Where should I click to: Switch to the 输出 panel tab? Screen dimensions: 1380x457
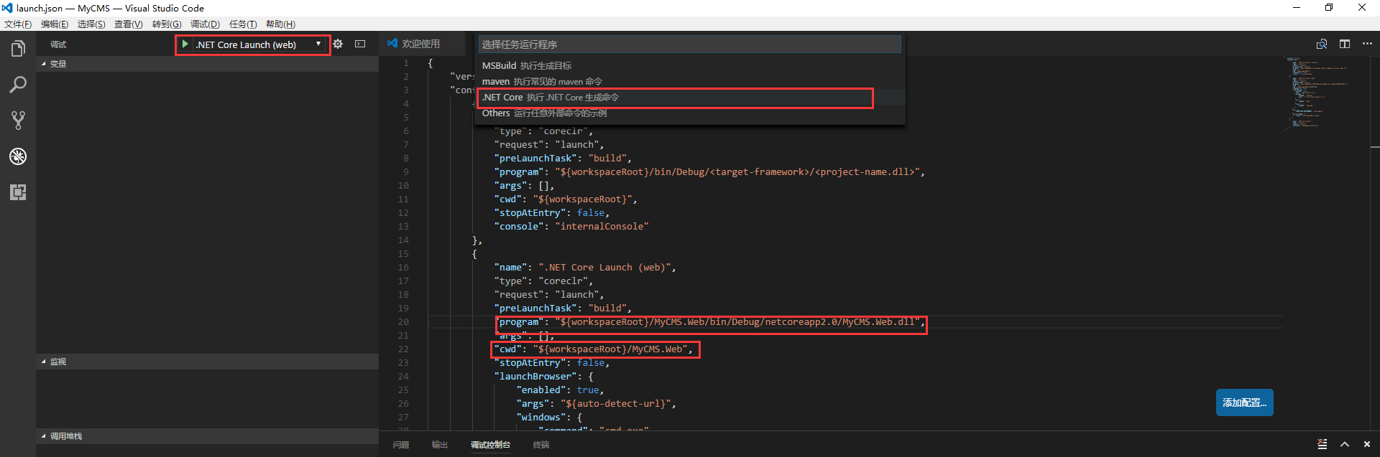(x=440, y=445)
